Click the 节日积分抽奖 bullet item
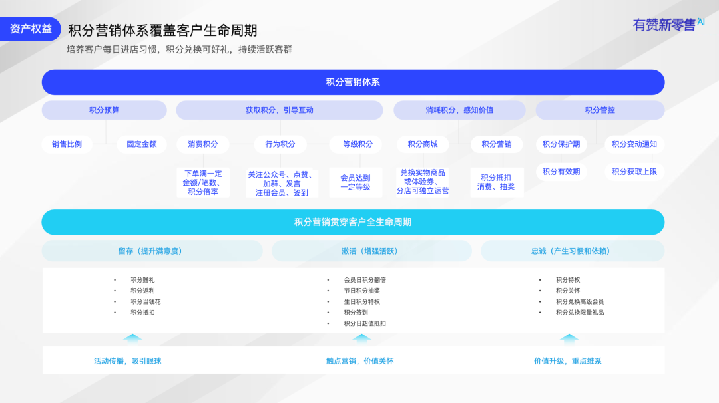This screenshot has width=719, height=403. pyautogui.click(x=361, y=291)
